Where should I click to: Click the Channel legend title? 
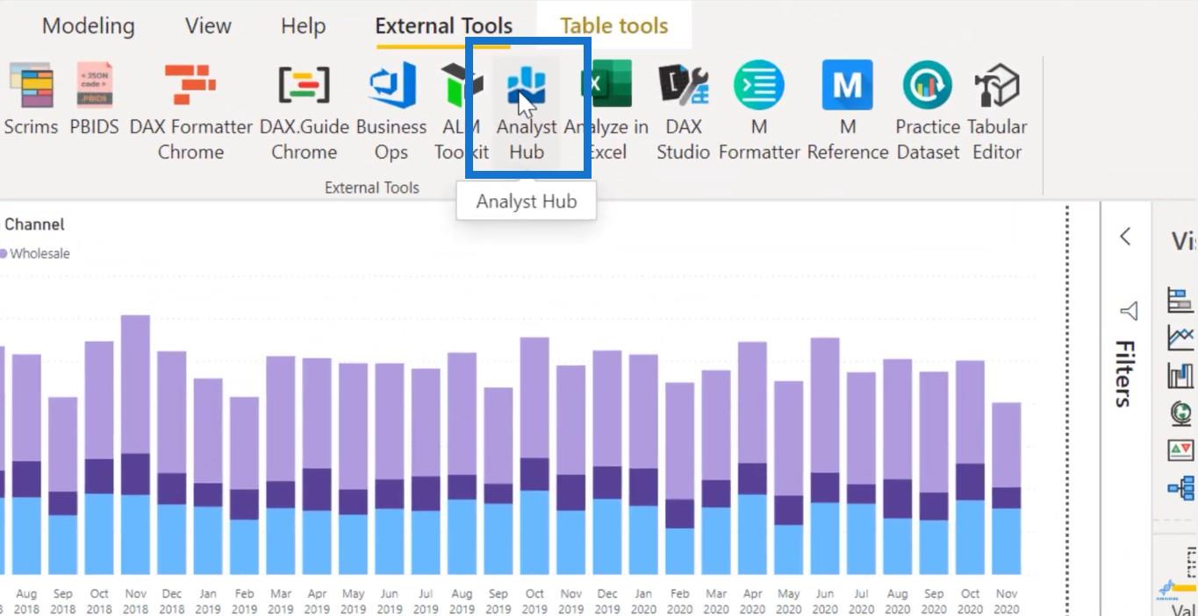coord(34,224)
